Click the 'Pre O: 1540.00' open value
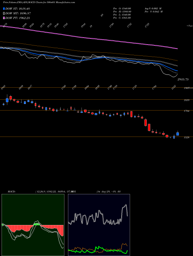 tap(122, 9)
